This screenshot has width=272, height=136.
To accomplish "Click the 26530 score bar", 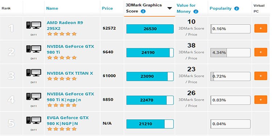I will (150, 29).
